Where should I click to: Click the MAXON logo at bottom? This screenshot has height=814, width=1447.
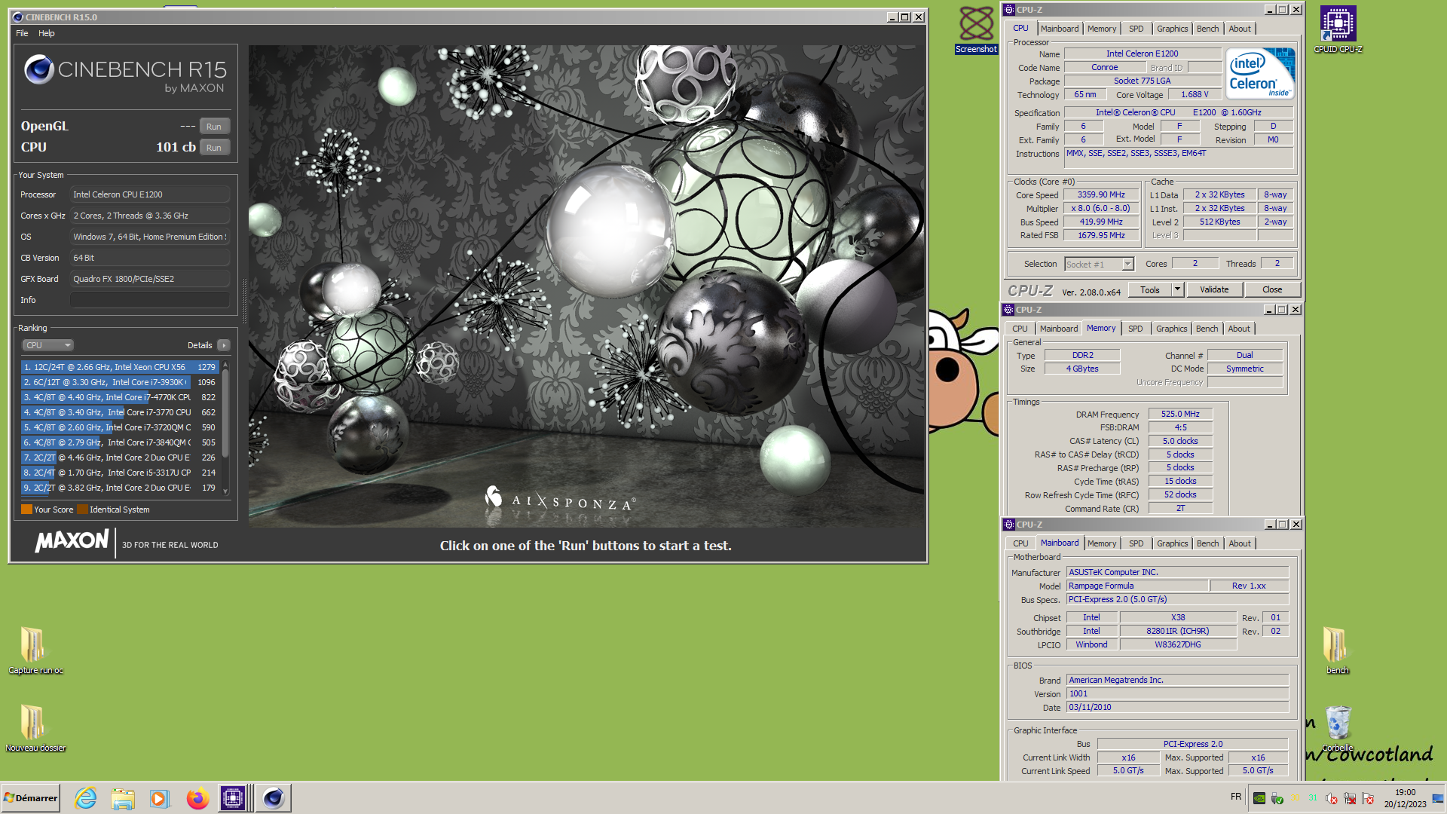pos(72,541)
